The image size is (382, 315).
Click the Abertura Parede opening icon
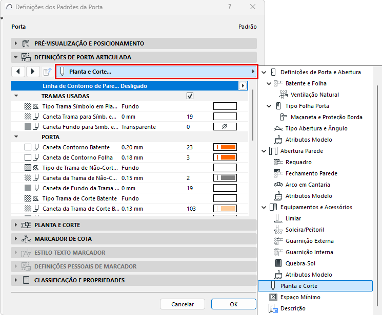point(273,151)
